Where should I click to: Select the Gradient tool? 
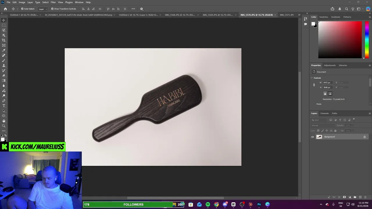[x=4, y=81]
